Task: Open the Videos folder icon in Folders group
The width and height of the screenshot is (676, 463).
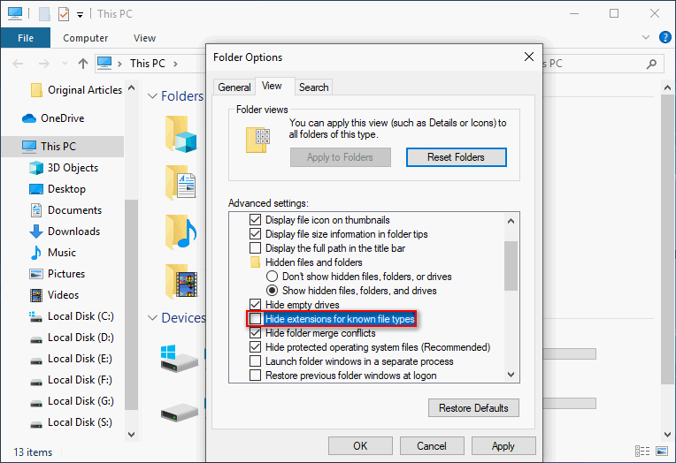Action: pyautogui.click(x=181, y=282)
